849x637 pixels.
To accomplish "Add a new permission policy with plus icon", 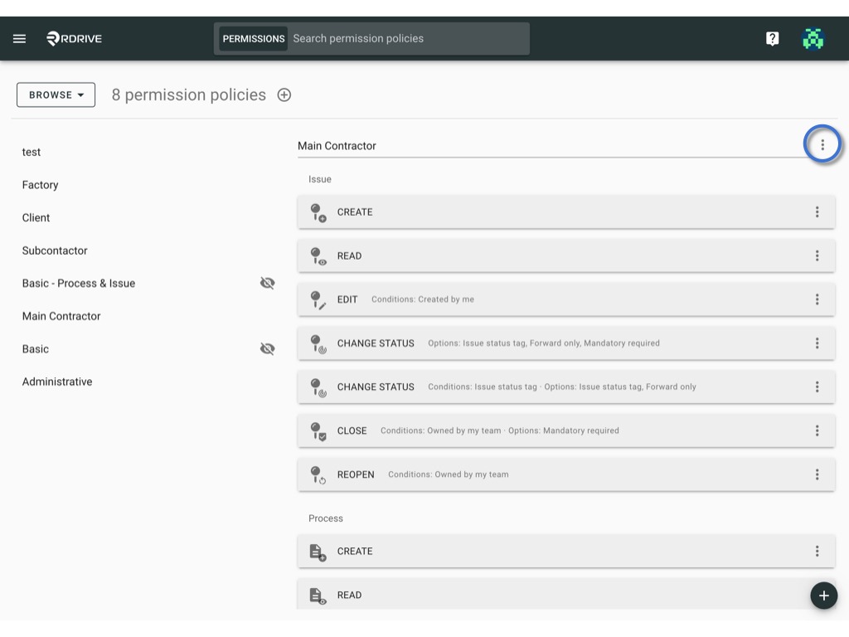I will (x=284, y=95).
